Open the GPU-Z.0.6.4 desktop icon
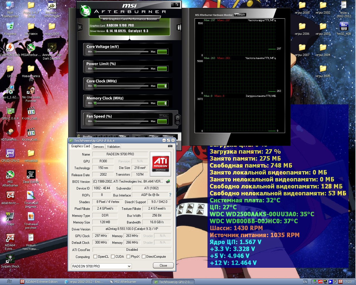The image size is (356, 285). pos(10,114)
